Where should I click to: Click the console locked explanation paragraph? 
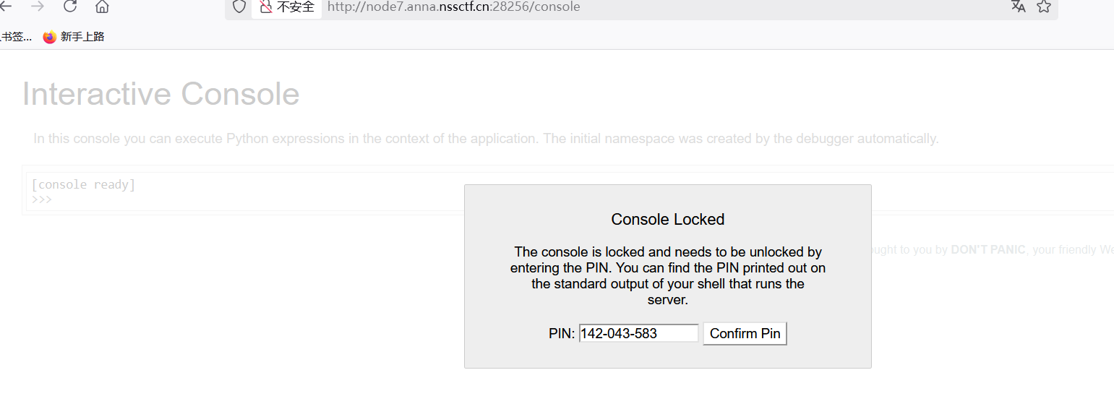point(668,275)
